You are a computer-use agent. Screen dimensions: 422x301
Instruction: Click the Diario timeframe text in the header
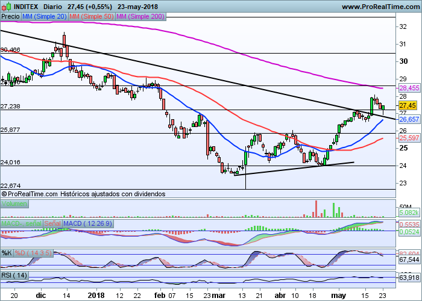(x=52, y=7)
